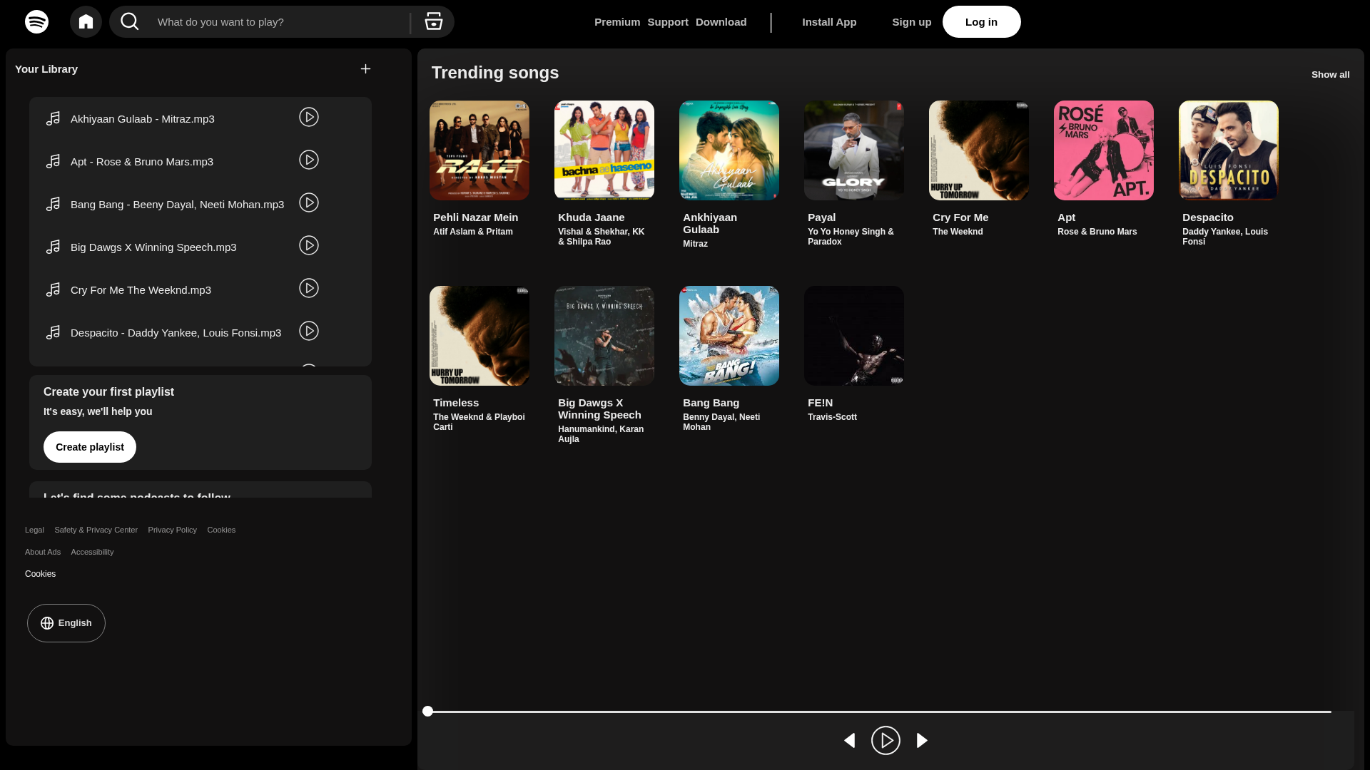
Task: Click the Sign up button
Action: point(911,22)
